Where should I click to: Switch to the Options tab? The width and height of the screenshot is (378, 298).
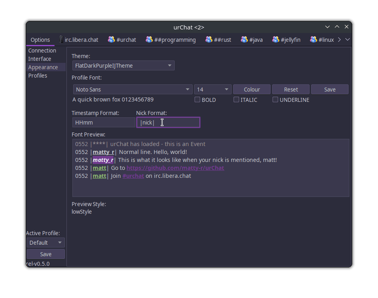pyautogui.click(x=40, y=40)
